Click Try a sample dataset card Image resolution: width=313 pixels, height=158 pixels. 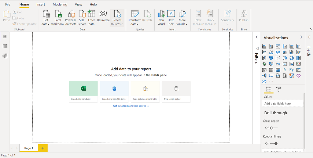coord(176,92)
